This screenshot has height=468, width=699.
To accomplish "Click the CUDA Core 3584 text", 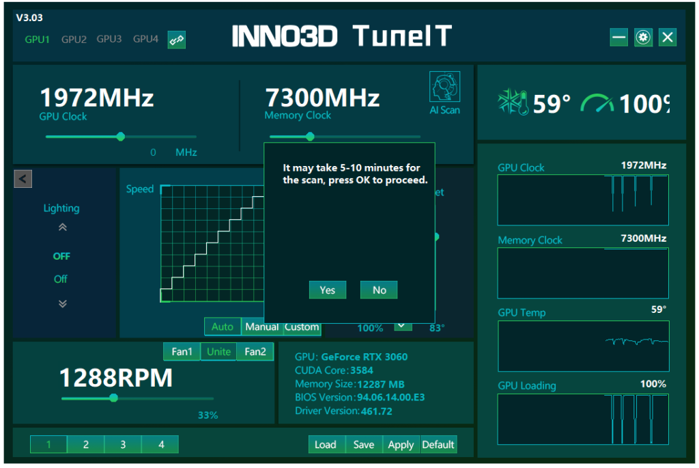I will 334,370.
